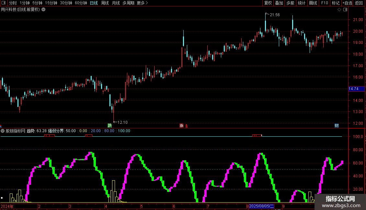This screenshot has width=366, height=210.
Task: Click the 复权 adjustment button
Action: click(268, 3)
